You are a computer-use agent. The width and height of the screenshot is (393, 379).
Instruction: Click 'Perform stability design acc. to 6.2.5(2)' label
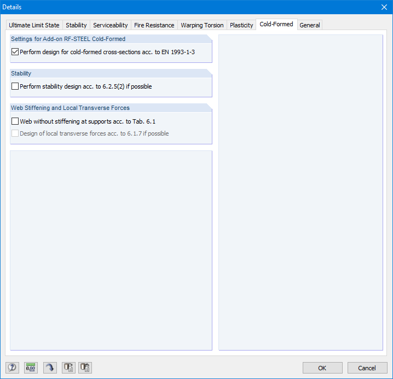tap(86, 86)
